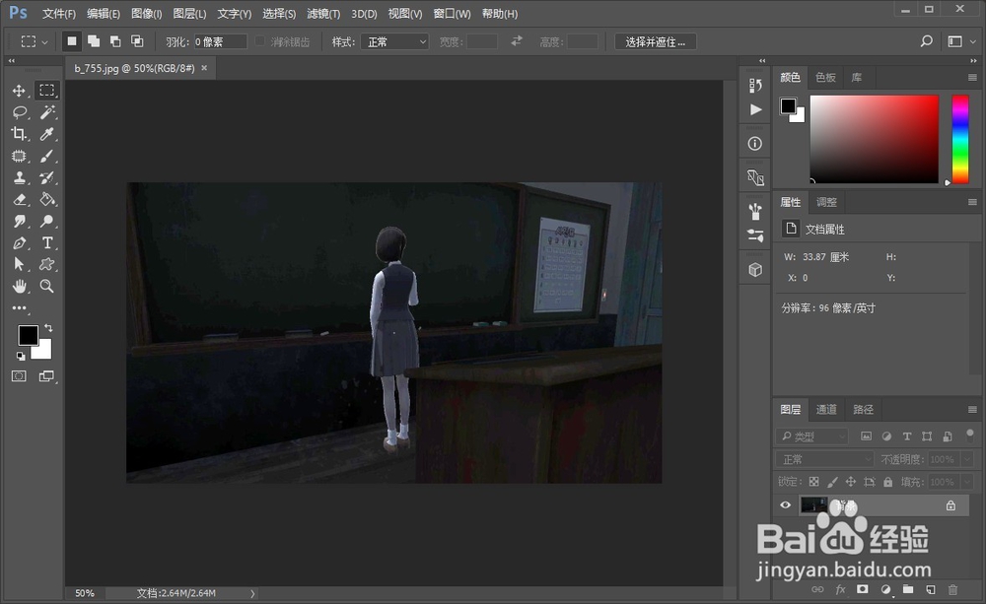This screenshot has height=604, width=986.
Task: Open the Layers panel options menu
Action: tap(972, 409)
